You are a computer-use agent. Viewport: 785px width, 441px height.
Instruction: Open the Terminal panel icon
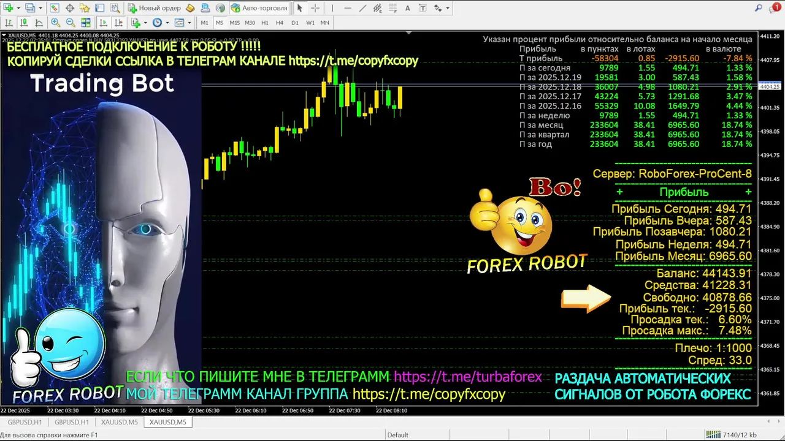(x=99, y=8)
